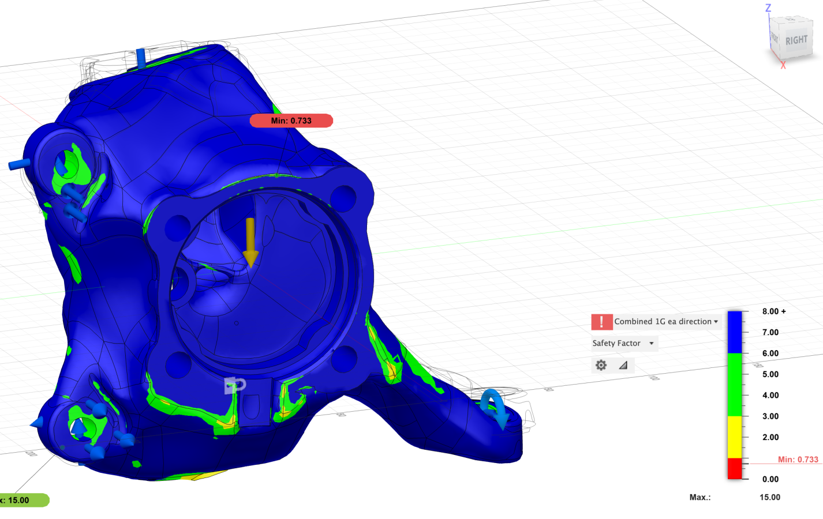This screenshot has height=519, width=823.
Task: Click the red warning exclamation icon
Action: [601, 322]
